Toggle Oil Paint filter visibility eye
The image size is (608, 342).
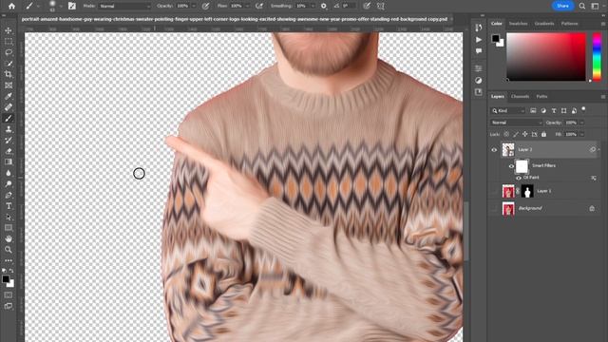(519, 178)
